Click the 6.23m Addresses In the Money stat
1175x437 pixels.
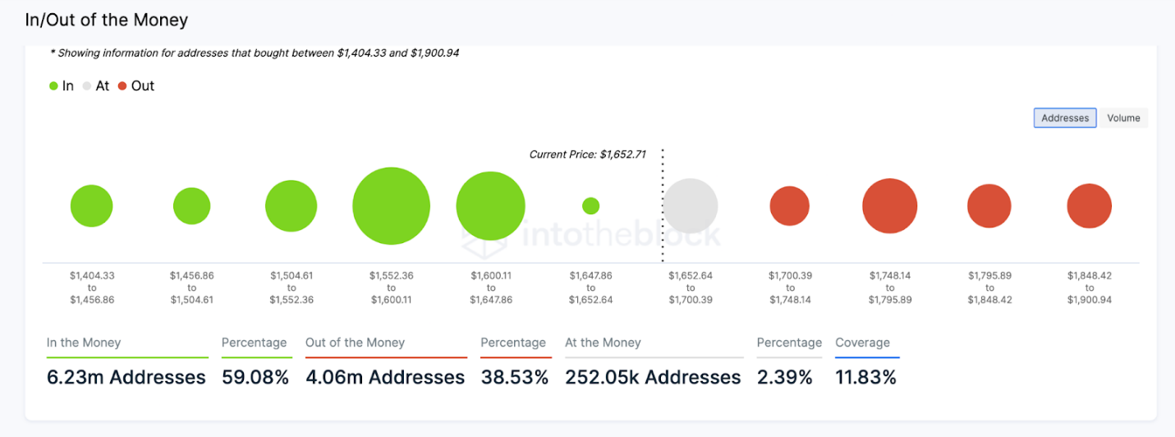point(126,378)
